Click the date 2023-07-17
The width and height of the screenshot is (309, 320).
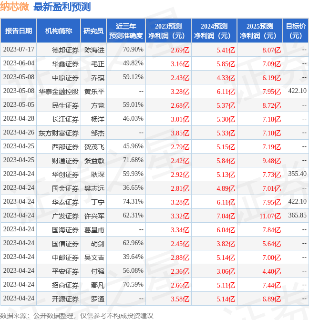click(x=19, y=50)
